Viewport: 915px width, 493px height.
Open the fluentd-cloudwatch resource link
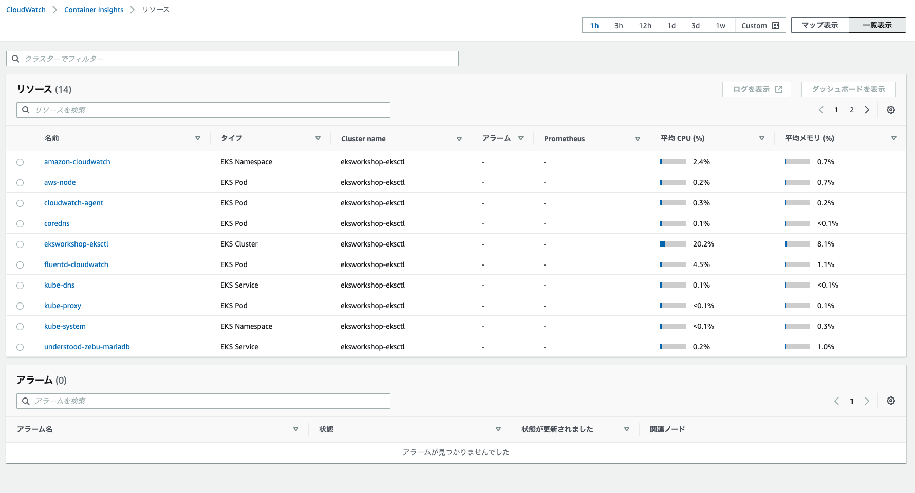(x=76, y=264)
